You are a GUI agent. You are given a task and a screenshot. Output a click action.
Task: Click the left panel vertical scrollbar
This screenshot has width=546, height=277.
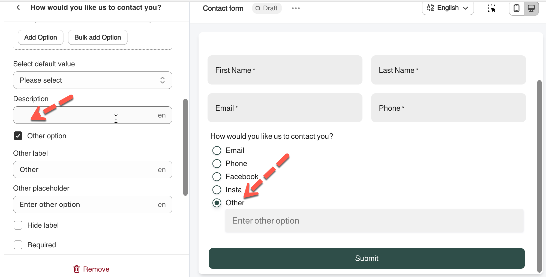click(x=185, y=147)
